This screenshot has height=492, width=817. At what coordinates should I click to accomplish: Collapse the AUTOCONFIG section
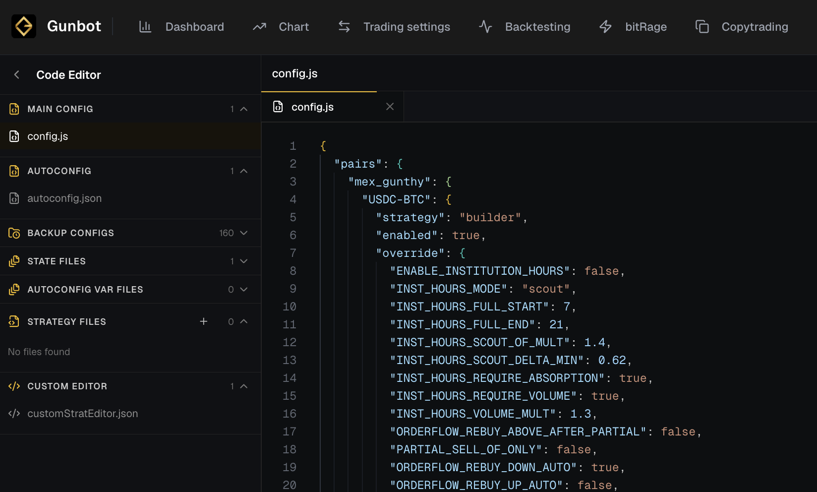tap(244, 171)
